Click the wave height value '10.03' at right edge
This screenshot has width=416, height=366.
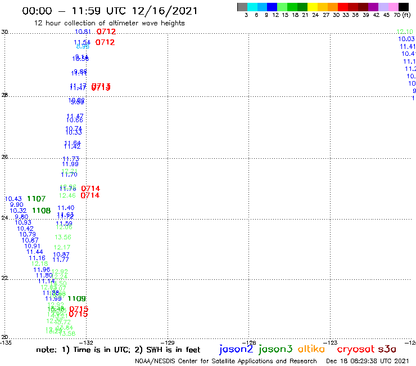(406, 39)
